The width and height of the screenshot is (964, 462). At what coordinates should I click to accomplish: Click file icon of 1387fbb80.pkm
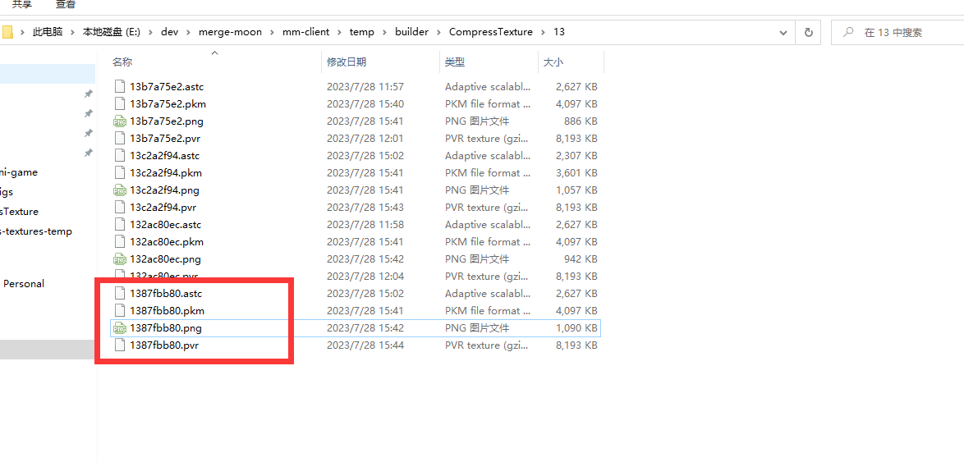pyautogui.click(x=120, y=310)
